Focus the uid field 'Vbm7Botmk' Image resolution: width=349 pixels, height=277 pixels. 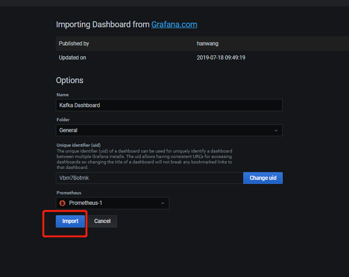150,178
